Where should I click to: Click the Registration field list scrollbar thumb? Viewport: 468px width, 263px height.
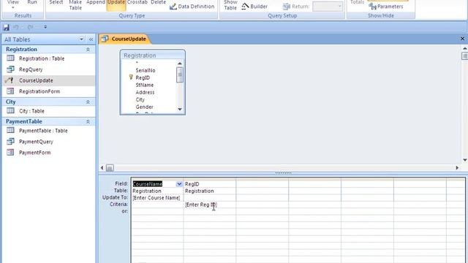[180, 75]
